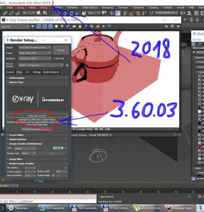This screenshot has height=212, width=204.
Task: Expand the Image filter rollout
Action: click(x=37, y=159)
